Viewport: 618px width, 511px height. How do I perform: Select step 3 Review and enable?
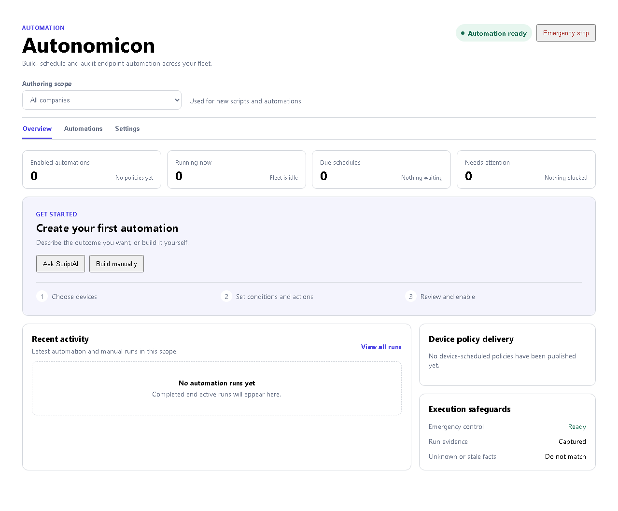[x=440, y=297]
